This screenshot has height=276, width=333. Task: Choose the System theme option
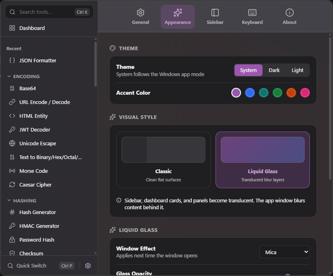point(248,70)
